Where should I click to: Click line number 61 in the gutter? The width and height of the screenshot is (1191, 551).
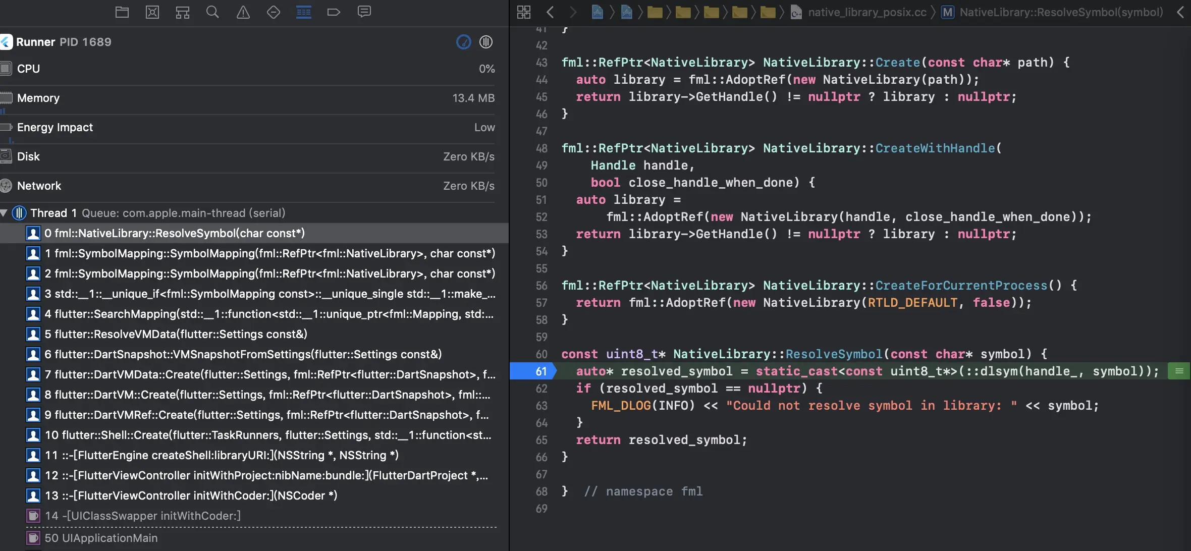(x=541, y=371)
